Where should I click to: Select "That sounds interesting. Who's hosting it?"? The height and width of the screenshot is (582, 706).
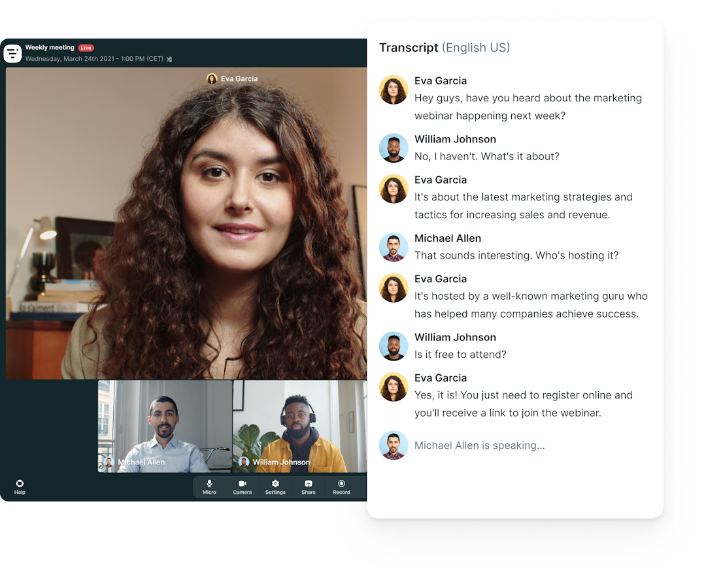tap(516, 255)
